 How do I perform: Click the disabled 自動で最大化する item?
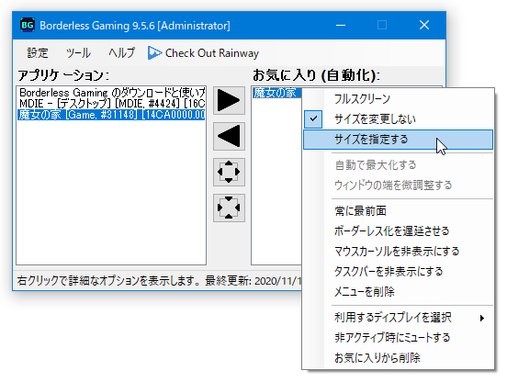point(398,165)
